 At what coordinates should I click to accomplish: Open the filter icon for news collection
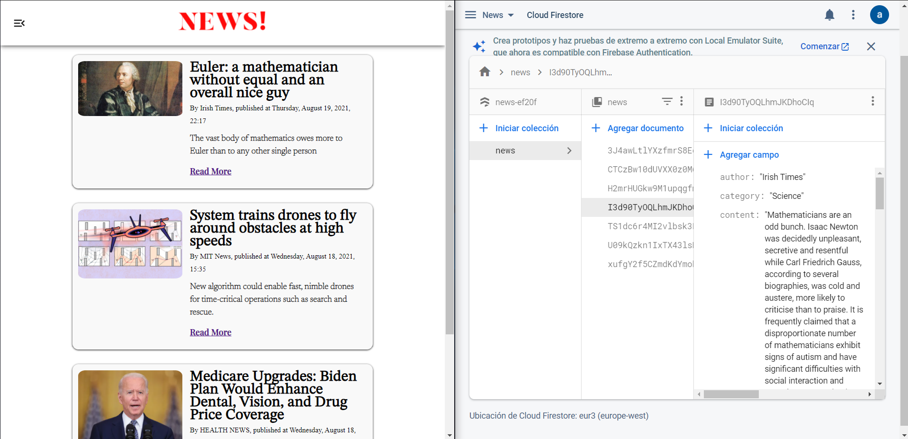[667, 101]
